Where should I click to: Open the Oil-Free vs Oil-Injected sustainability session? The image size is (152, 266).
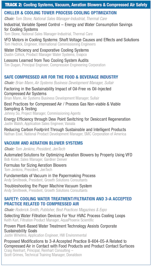coord(58,91)
